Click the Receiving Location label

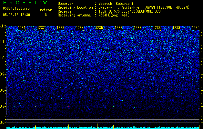tap(75, 7)
